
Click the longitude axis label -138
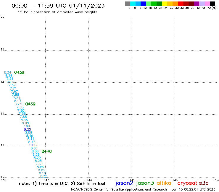coord(174,180)
